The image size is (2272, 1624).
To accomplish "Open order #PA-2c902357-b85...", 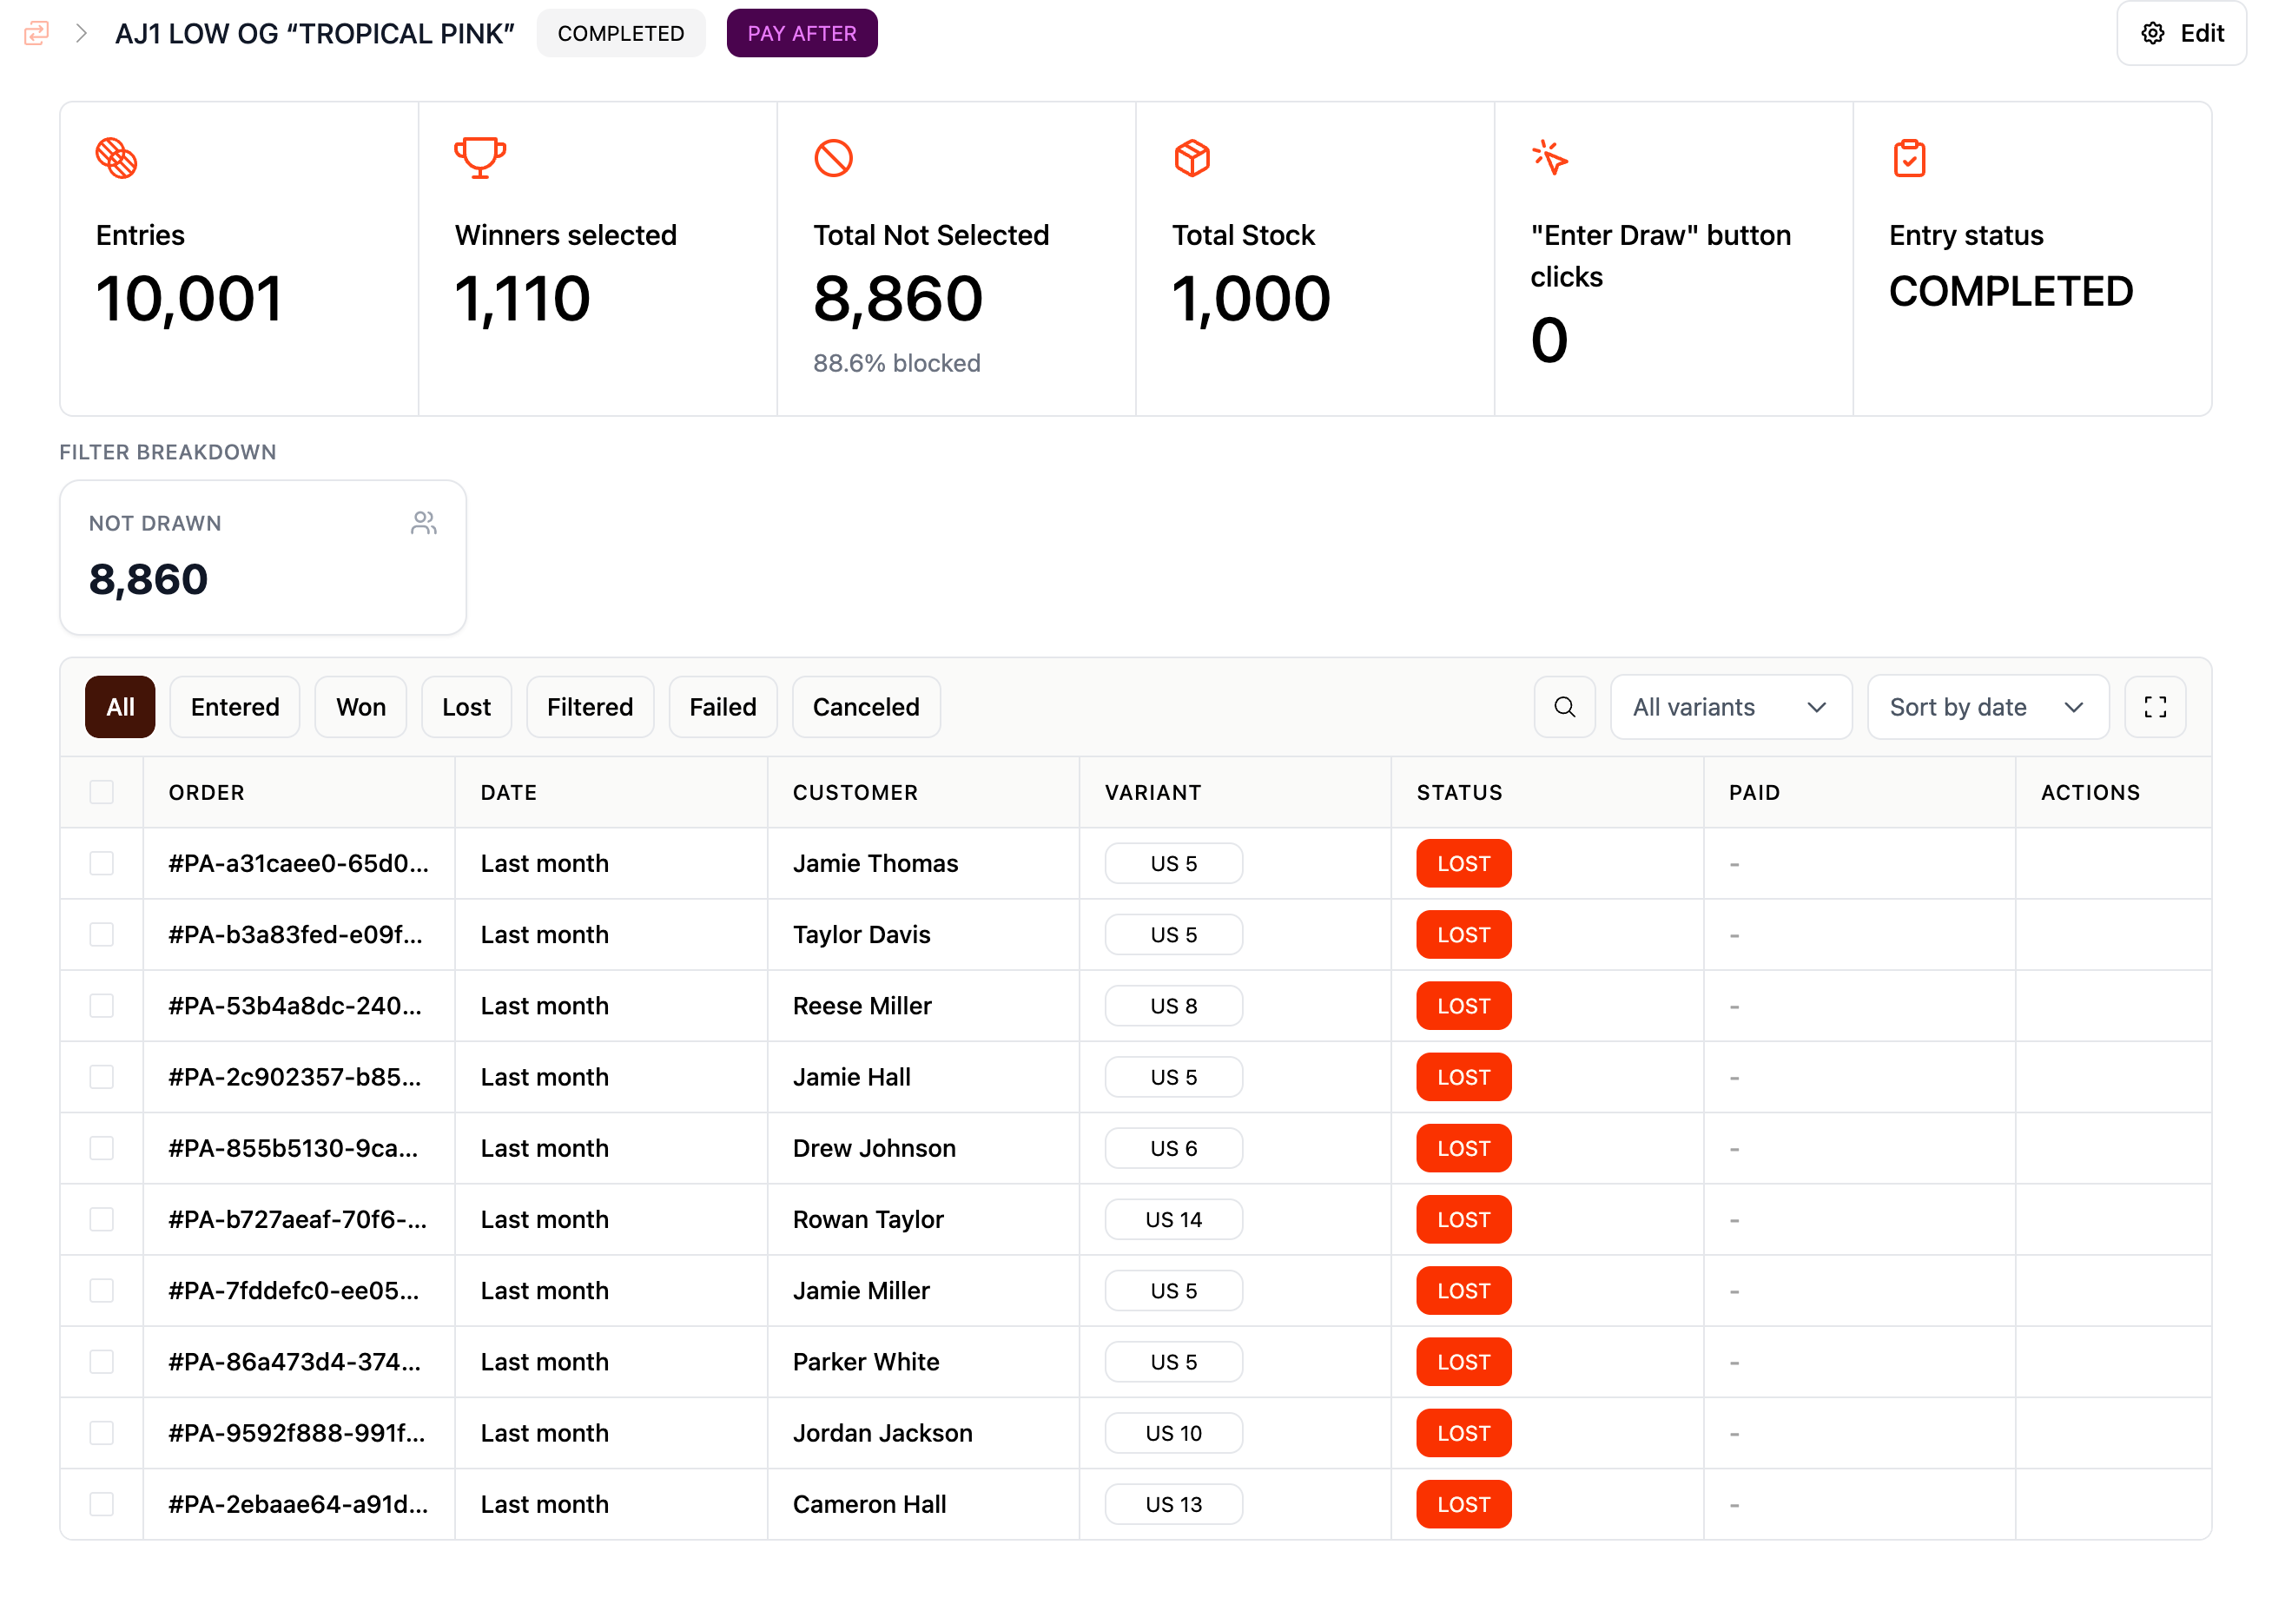I will pos(294,1076).
